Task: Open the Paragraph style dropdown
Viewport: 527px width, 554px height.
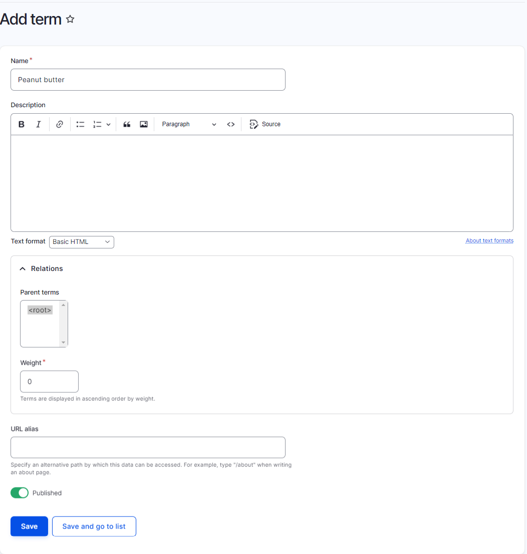Action: coord(188,124)
